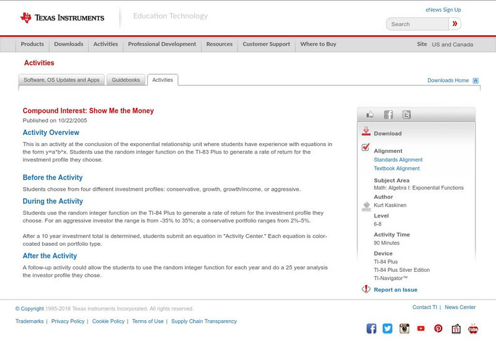Open the Trademarks link

click(x=29, y=321)
